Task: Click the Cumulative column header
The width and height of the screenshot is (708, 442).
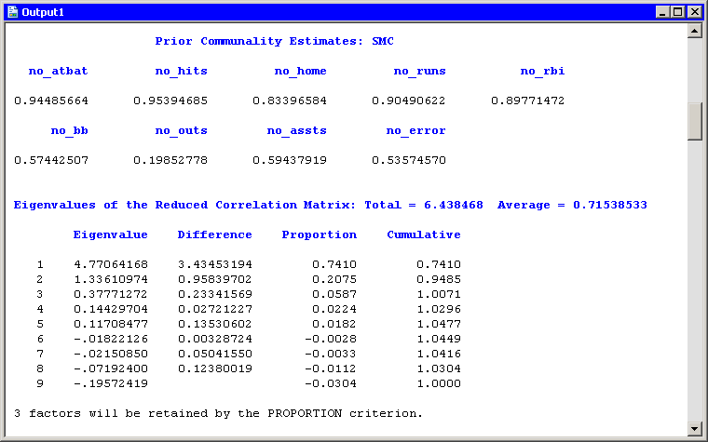Action: coord(424,234)
